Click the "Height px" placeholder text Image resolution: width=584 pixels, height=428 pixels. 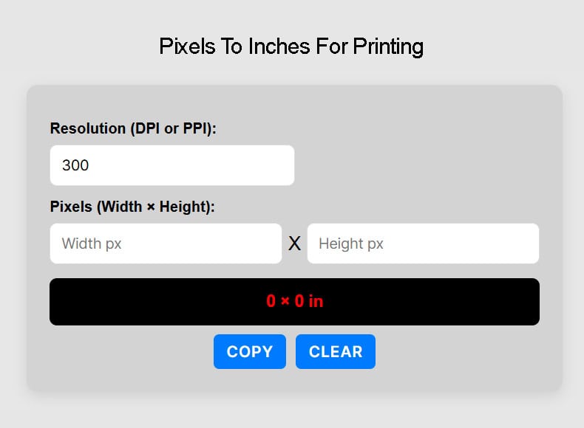click(351, 244)
